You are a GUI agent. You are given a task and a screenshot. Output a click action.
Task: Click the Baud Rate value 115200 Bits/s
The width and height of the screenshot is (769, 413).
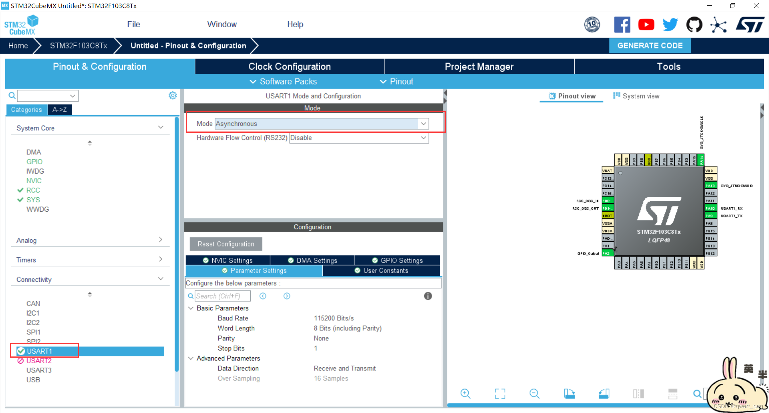click(334, 318)
